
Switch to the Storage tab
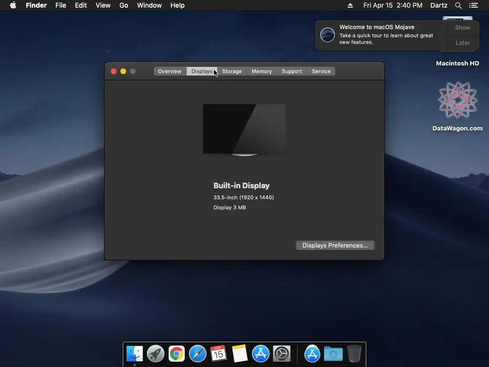click(x=232, y=71)
